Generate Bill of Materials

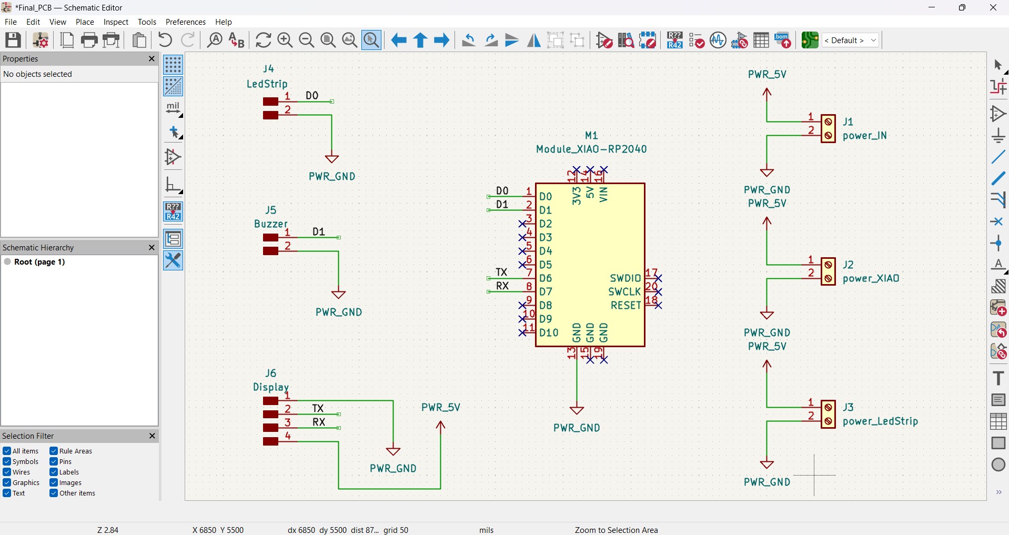(783, 40)
